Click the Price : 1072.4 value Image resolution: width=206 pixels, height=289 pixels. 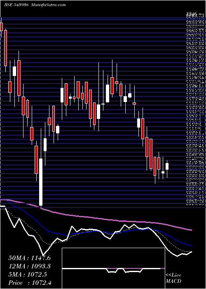30,283
